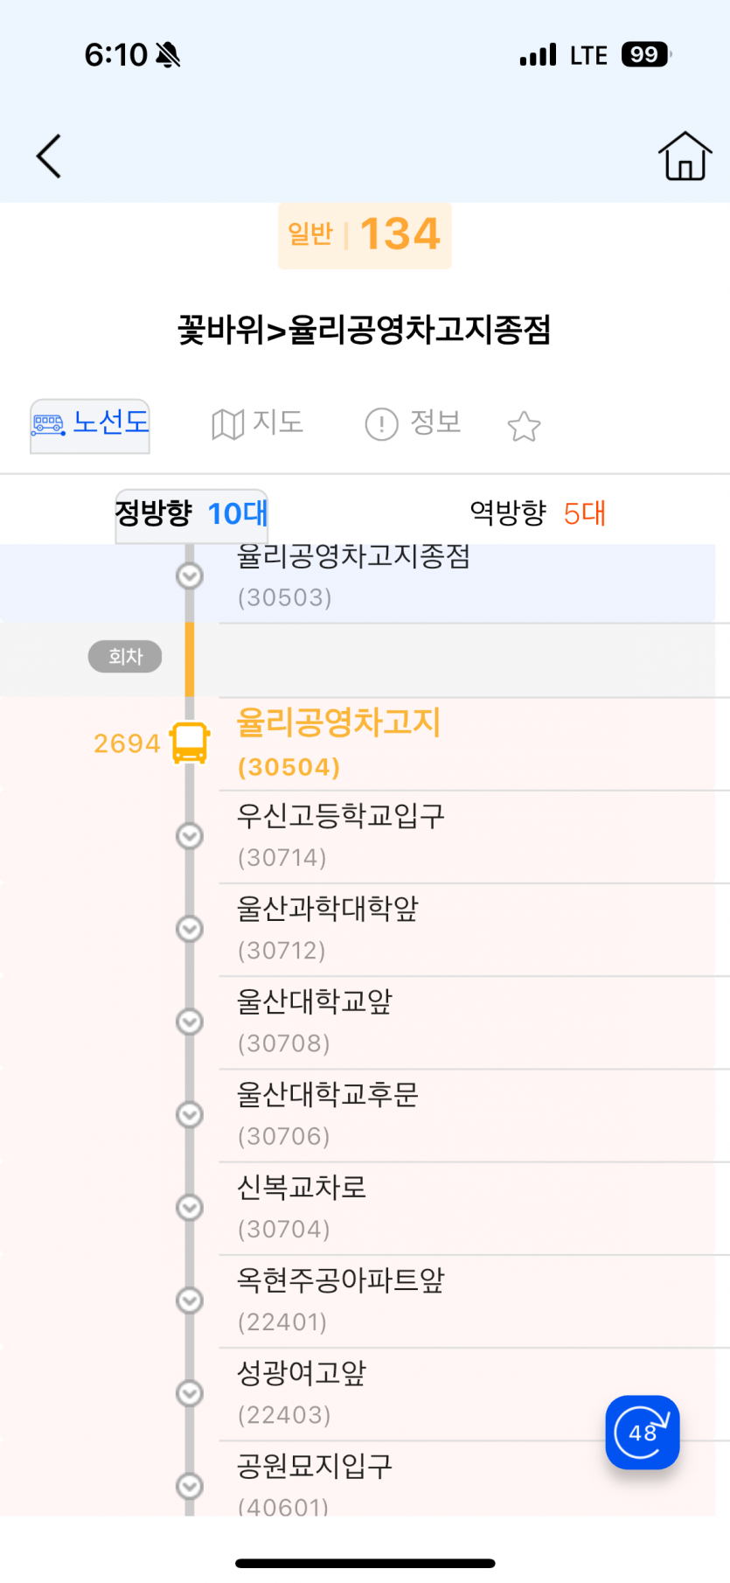
Task: Tap the back arrow icon
Action: coord(49,157)
